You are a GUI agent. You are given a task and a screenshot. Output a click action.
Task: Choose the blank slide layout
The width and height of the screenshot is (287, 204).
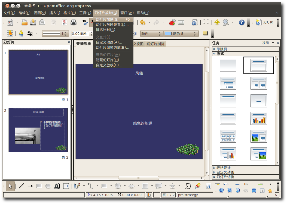point(228,65)
